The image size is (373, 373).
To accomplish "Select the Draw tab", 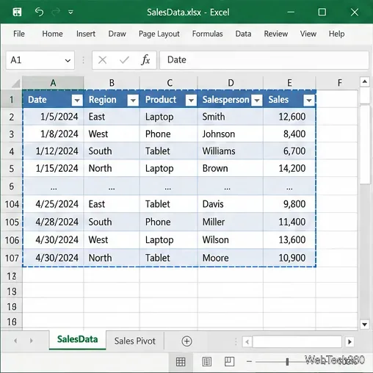I will pyautogui.click(x=117, y=34).
